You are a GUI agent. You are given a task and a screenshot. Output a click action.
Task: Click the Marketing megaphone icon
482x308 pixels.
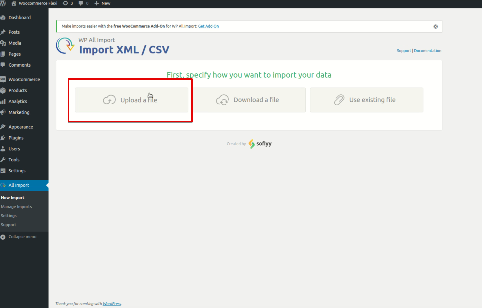(x=3, y=112)
